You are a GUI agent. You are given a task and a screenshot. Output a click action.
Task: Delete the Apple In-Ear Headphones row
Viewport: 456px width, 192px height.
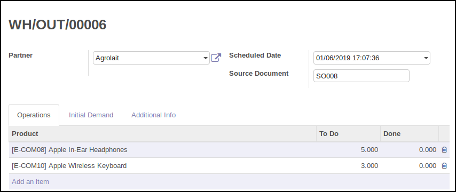pos(444,149)
